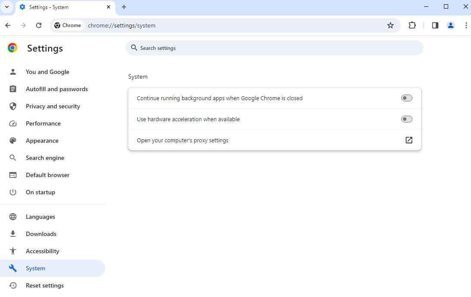Image resolution: width=471 pixels, height=297 pixels.
Task: Click the Settings page title
Action: [x=45, y=49]
